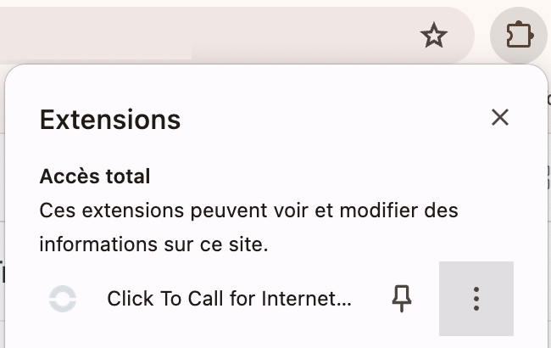The image size is (551, 348).
Task: Select the truncated 'Click To Call for Internet…' entry
Action: [229, 299]
